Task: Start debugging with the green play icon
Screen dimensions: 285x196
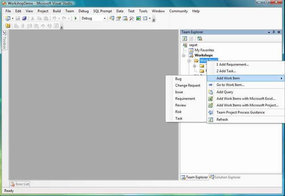Action: [x=76, y=18]
